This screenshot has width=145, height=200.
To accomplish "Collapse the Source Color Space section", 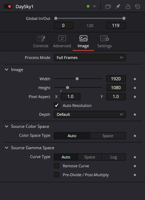I will tap(6, 126).
